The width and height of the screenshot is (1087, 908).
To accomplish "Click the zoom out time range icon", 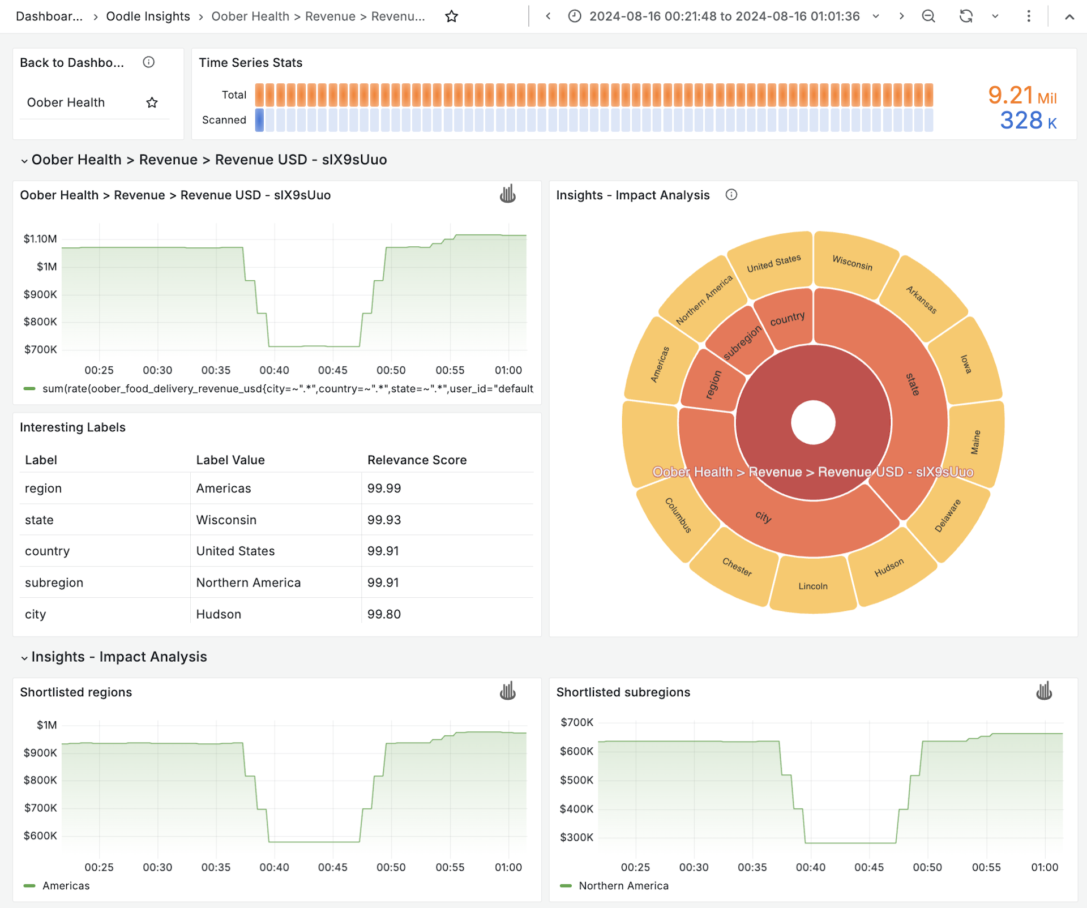I will point(928,16).
